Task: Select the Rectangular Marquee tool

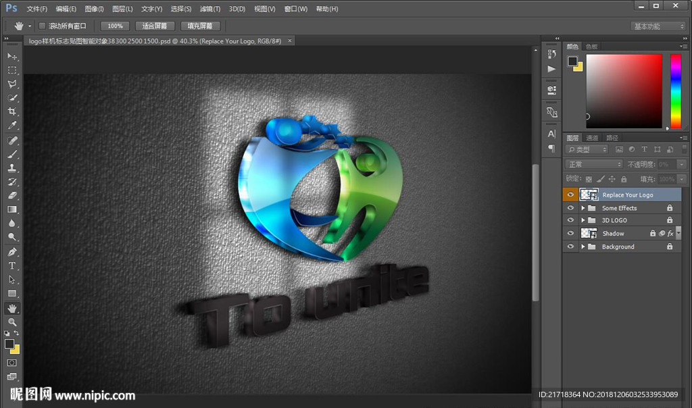Action: point(12,70)
